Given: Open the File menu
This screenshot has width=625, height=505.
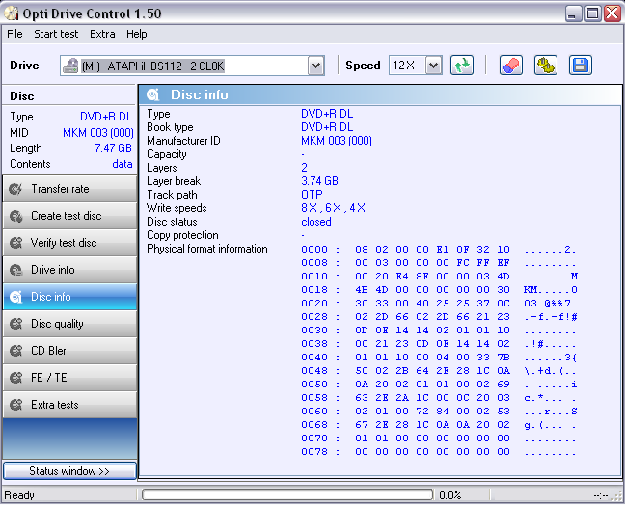Looking at the screenshot, I should click(14, 34).
